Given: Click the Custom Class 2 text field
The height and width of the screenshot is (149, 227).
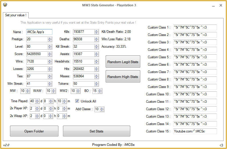Looking at the screenshot, I should (x=195, y=35).
